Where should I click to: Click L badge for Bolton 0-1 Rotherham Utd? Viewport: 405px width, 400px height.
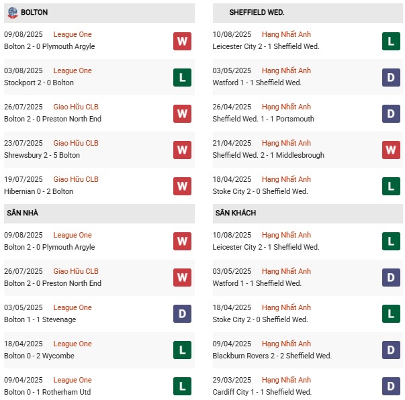(182, 387)
